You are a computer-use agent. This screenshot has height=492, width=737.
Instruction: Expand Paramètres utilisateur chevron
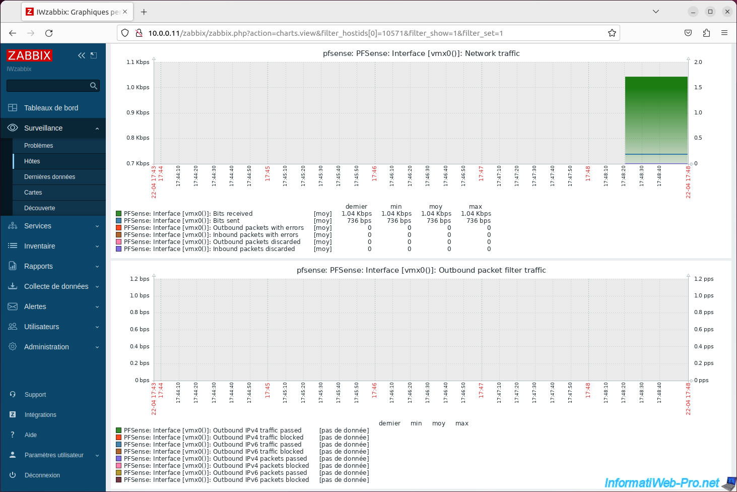(97, 456)
